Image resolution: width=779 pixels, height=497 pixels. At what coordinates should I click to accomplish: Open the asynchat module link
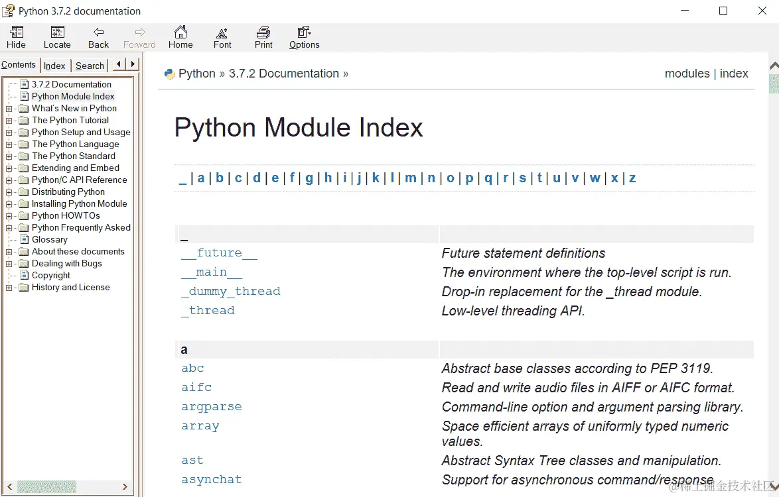point(211,479)
